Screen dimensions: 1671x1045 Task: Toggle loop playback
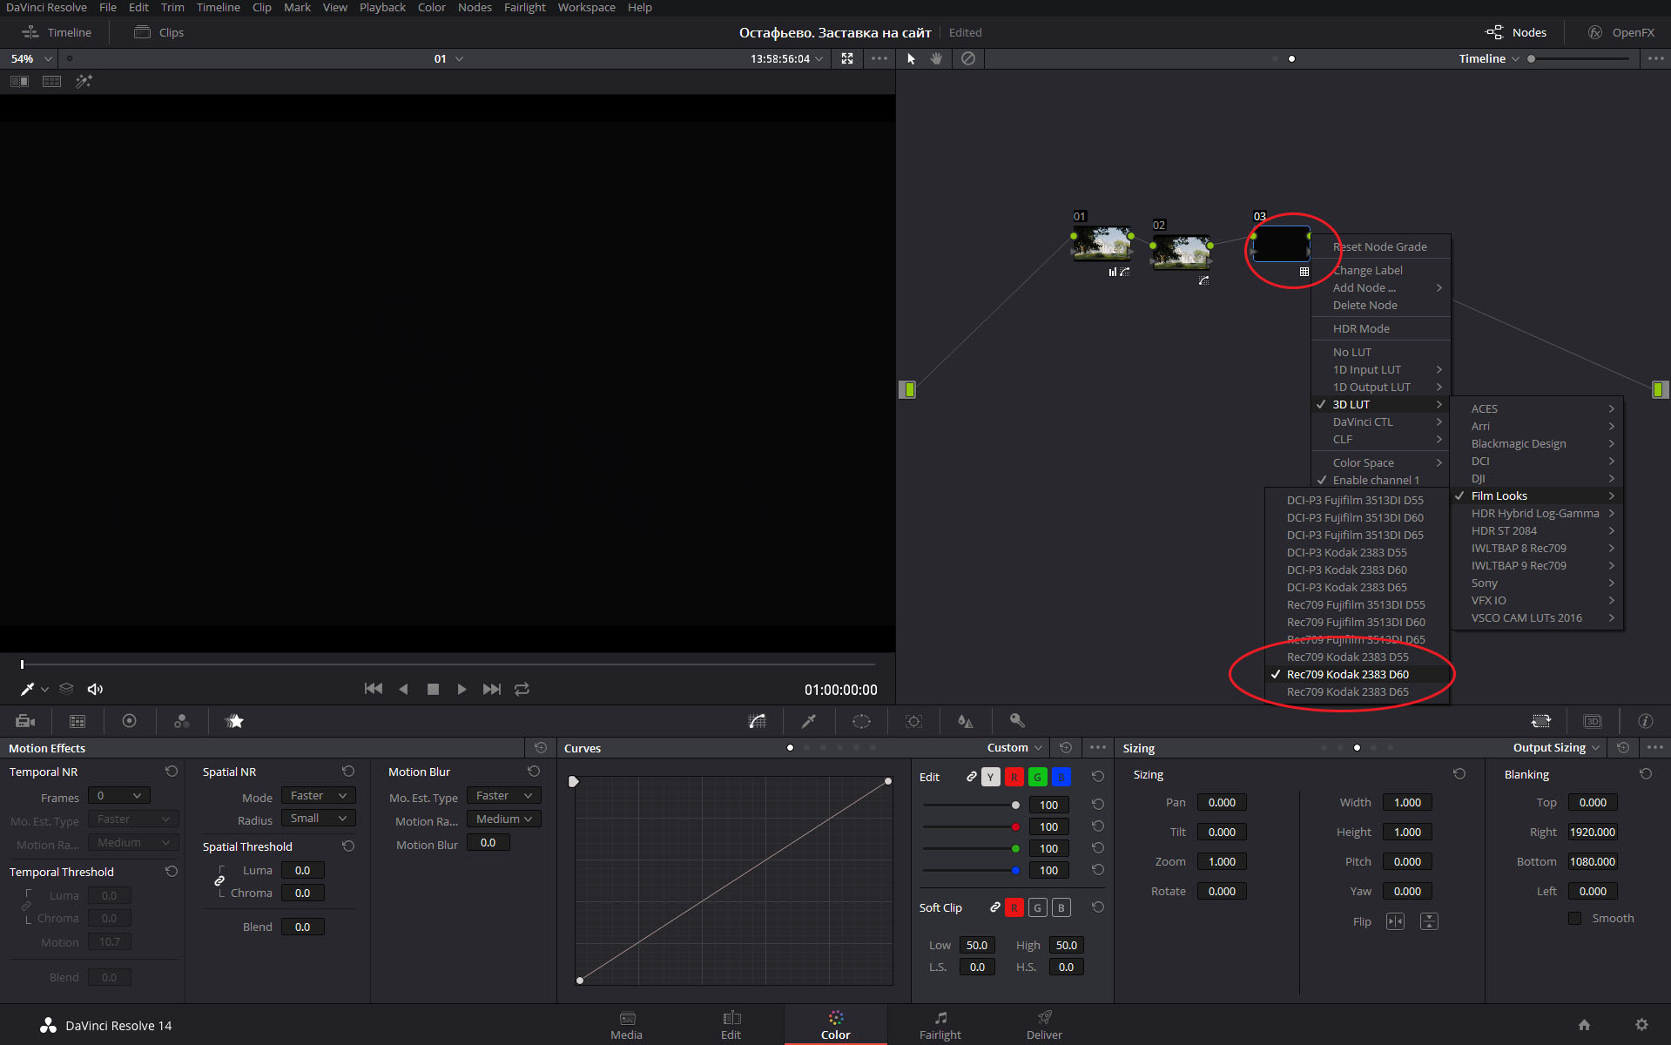(x=522, y=689)
